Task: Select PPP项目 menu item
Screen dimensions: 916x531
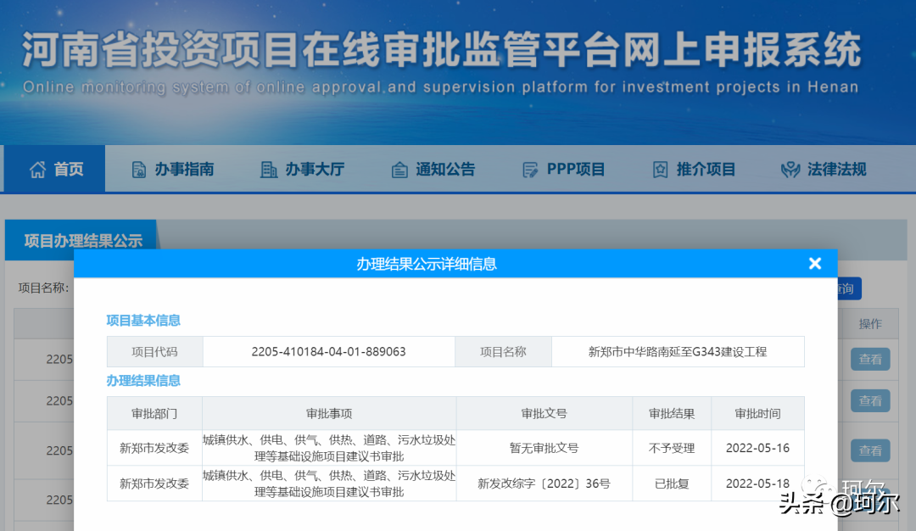Action: click(x=563, y=170)
